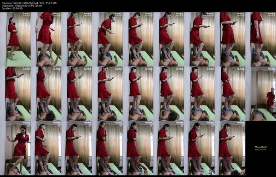Viewport: 276px width, 177px height.
Task: Select the black end-card tile
Action: 261,148
